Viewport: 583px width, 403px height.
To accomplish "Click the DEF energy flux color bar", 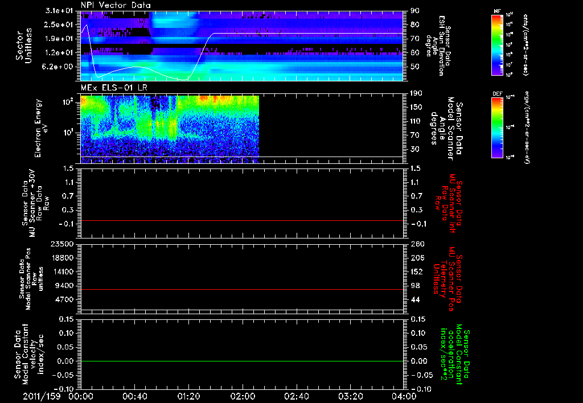I will [x=498, y=128].
